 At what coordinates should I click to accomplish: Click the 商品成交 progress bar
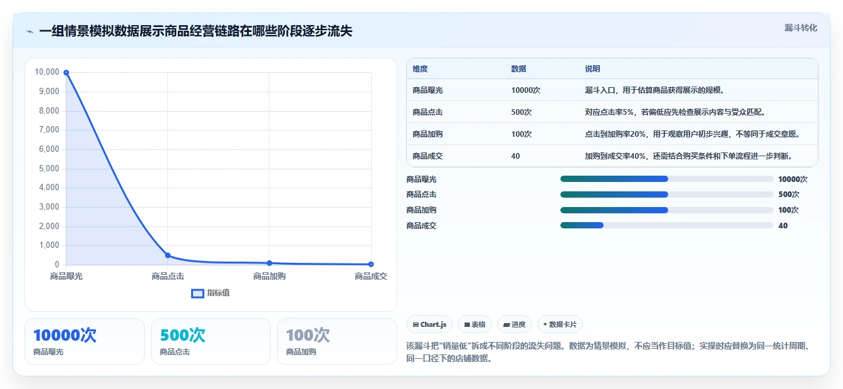(667, 225)
